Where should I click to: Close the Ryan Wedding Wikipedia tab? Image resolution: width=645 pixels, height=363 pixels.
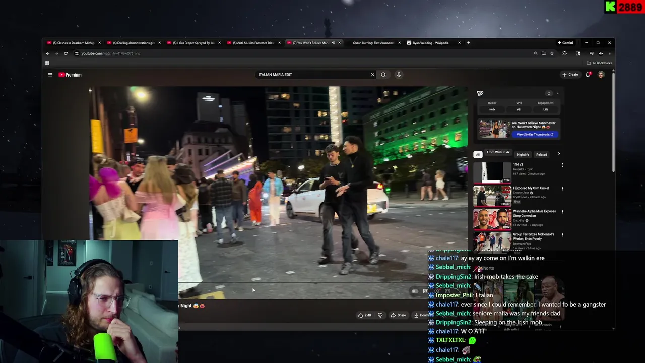(459, 43)
